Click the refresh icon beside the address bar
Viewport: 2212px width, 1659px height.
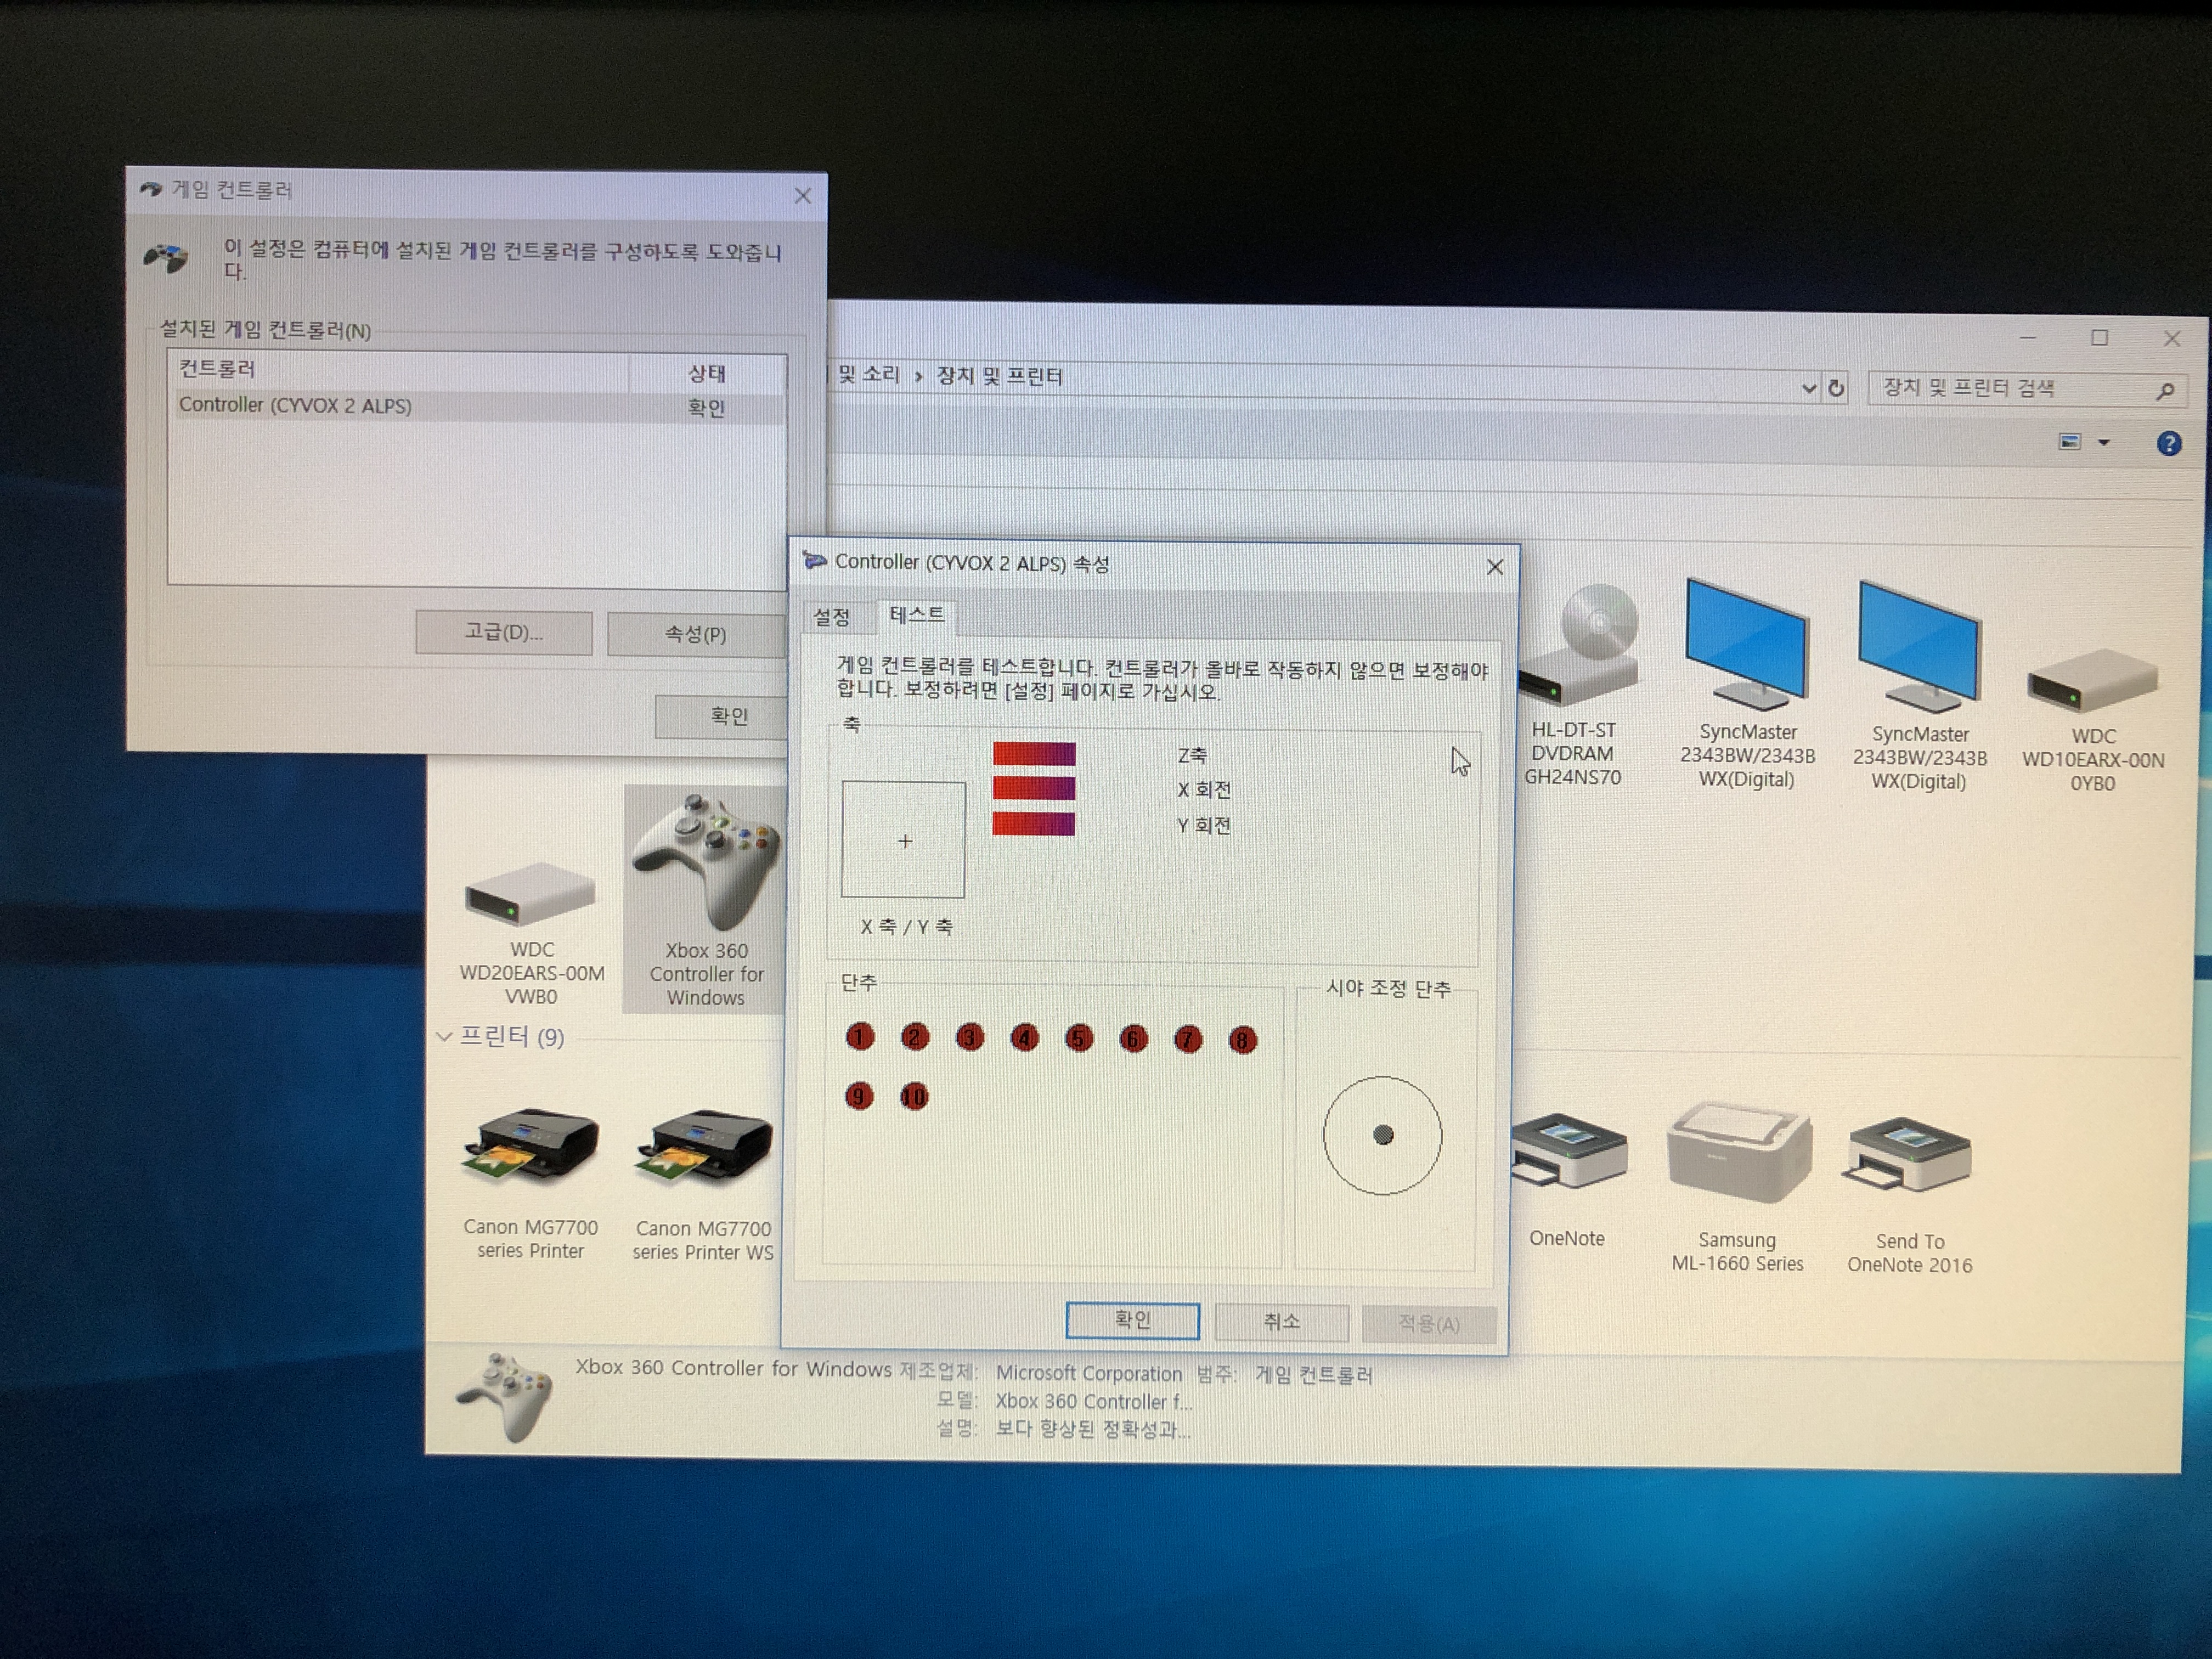1836,387
